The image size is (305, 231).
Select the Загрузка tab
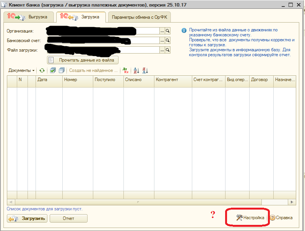pyautogui.click(x=81, y=17)
